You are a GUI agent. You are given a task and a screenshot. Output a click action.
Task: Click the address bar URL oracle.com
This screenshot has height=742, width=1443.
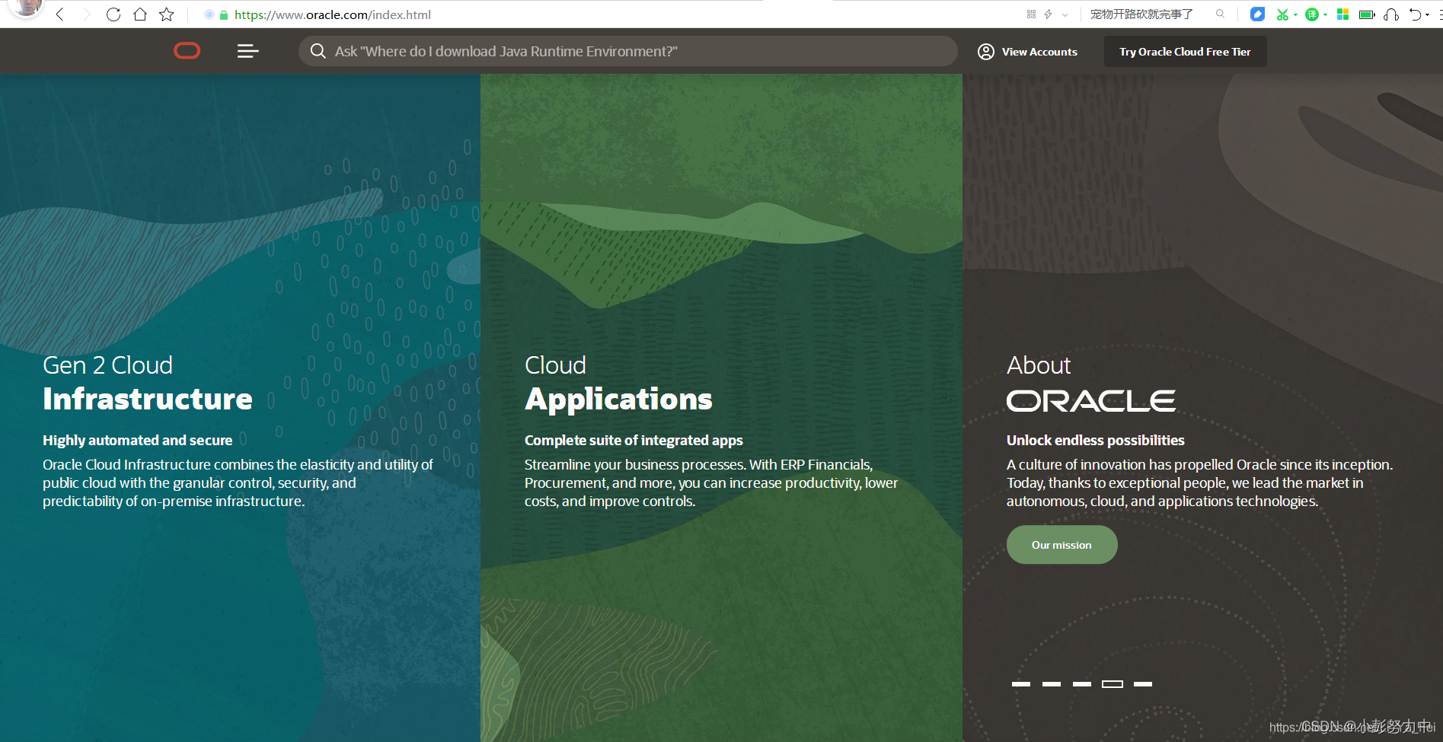tap(332, 14)
